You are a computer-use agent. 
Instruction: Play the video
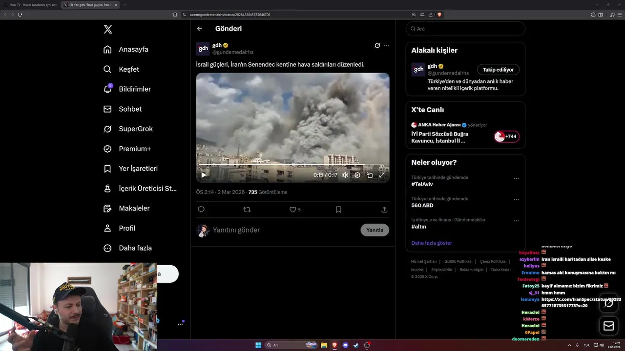pos(204,175)
